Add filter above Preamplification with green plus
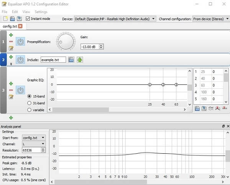Screen dimensions: 230x185 click(x=11, y=35)
